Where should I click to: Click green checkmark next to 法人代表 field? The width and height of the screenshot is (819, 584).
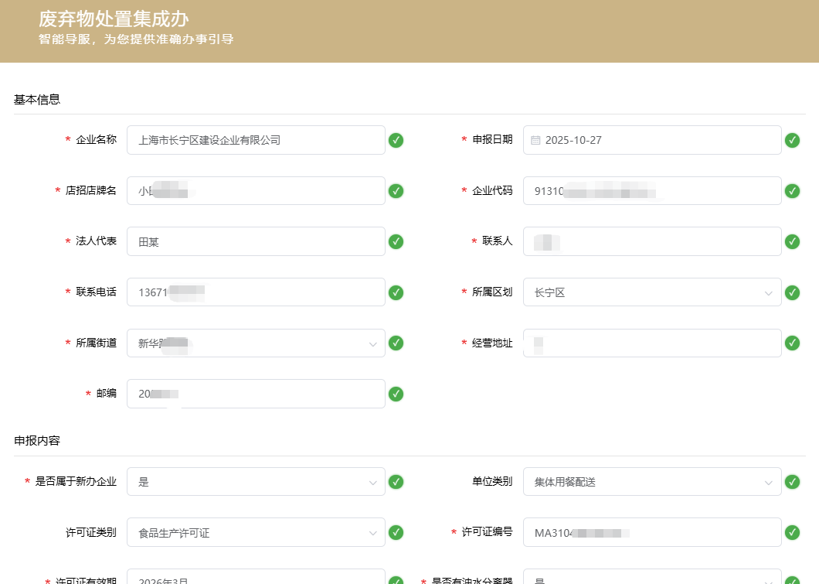coord(396,241)
